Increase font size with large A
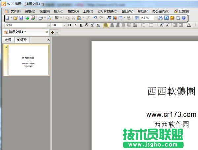Screen dimensions: 198x150 pos(161,25)
